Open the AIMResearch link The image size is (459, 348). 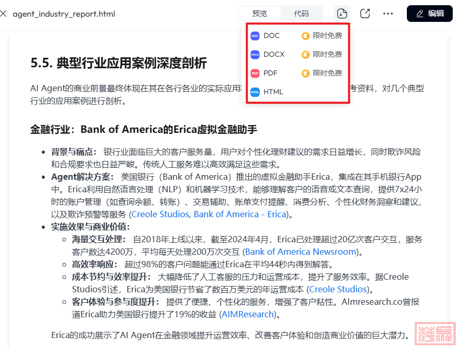248,314
